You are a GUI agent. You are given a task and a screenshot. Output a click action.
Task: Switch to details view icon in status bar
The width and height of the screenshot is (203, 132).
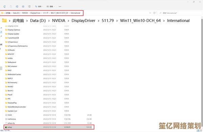pos(198,130)
